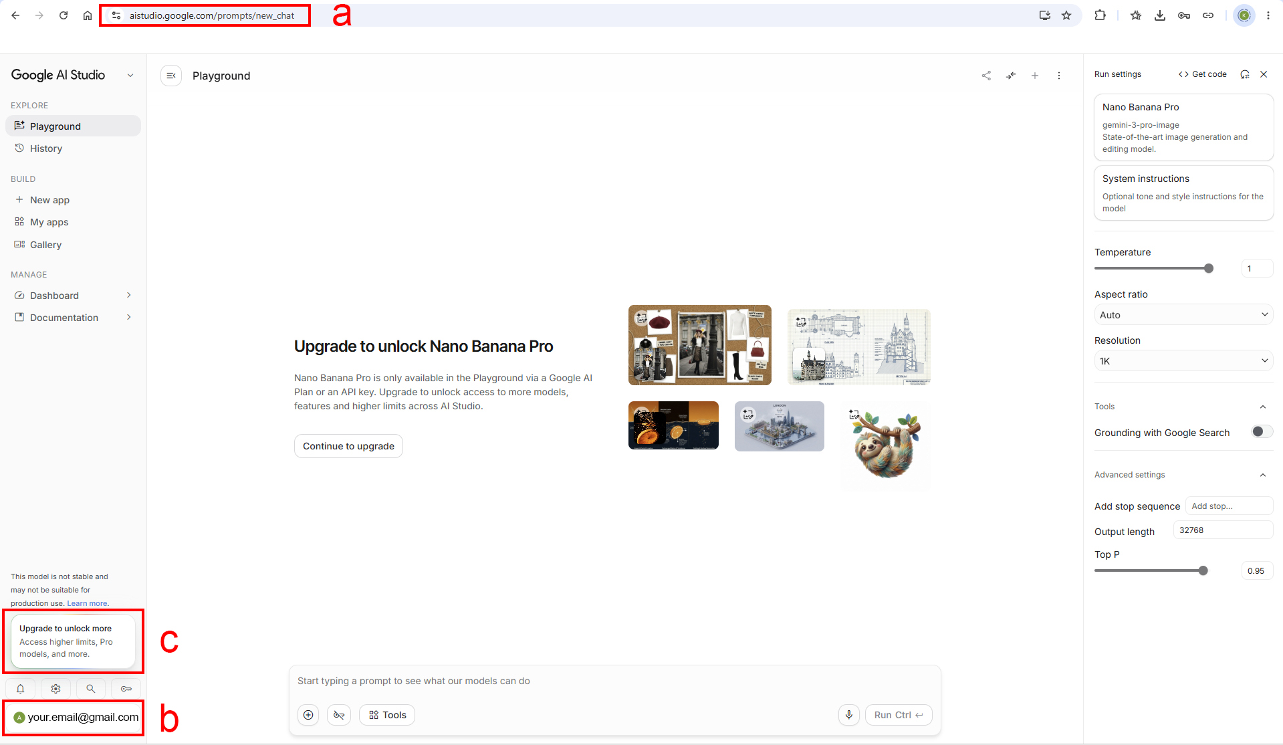Open the browser extensions puzzle icon

tap(1100, 15)
